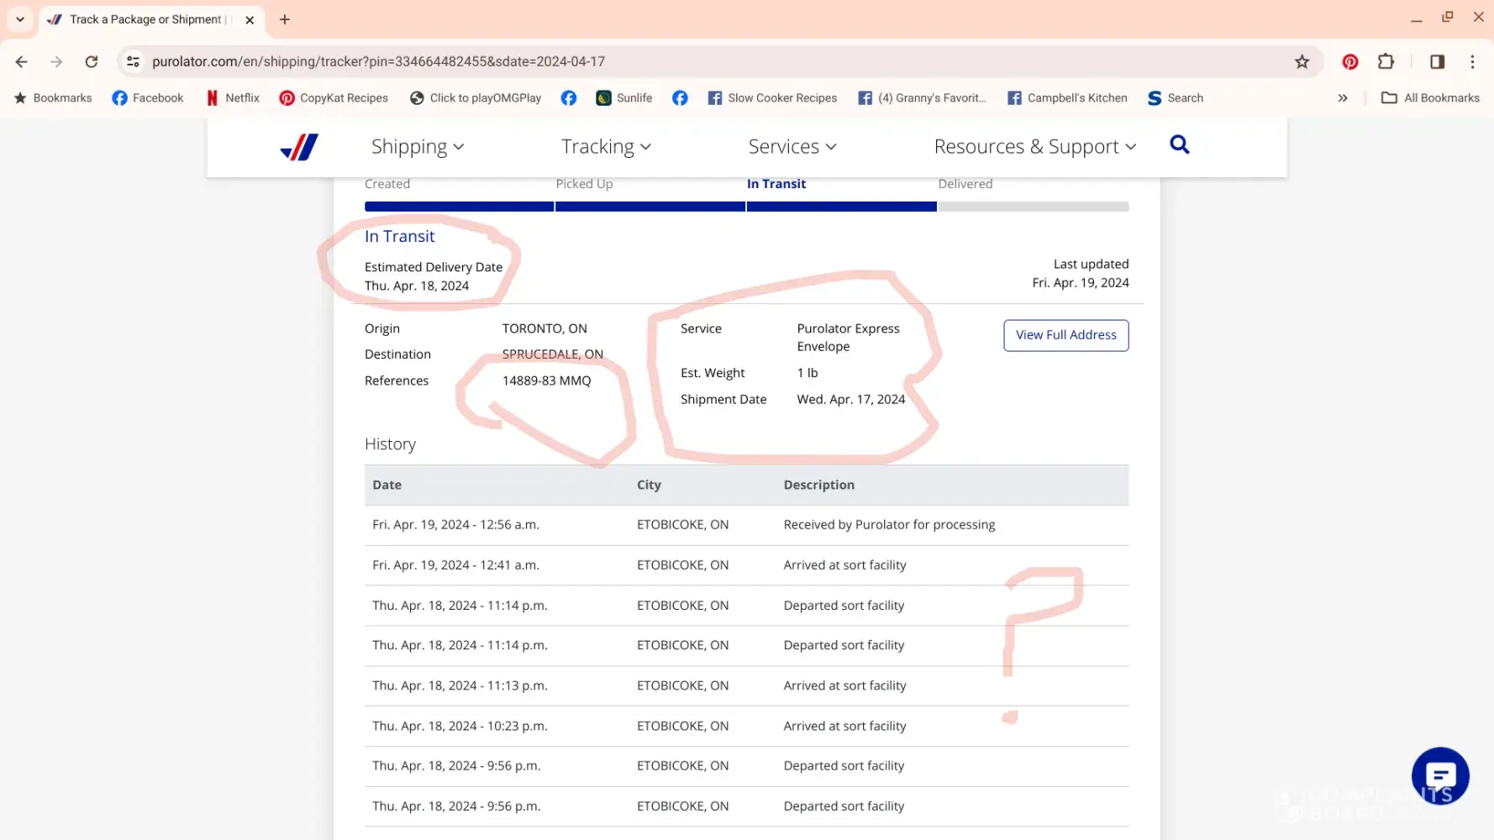
Task: Open the live chat bubble icon
Action: (x=1439, y=775)
